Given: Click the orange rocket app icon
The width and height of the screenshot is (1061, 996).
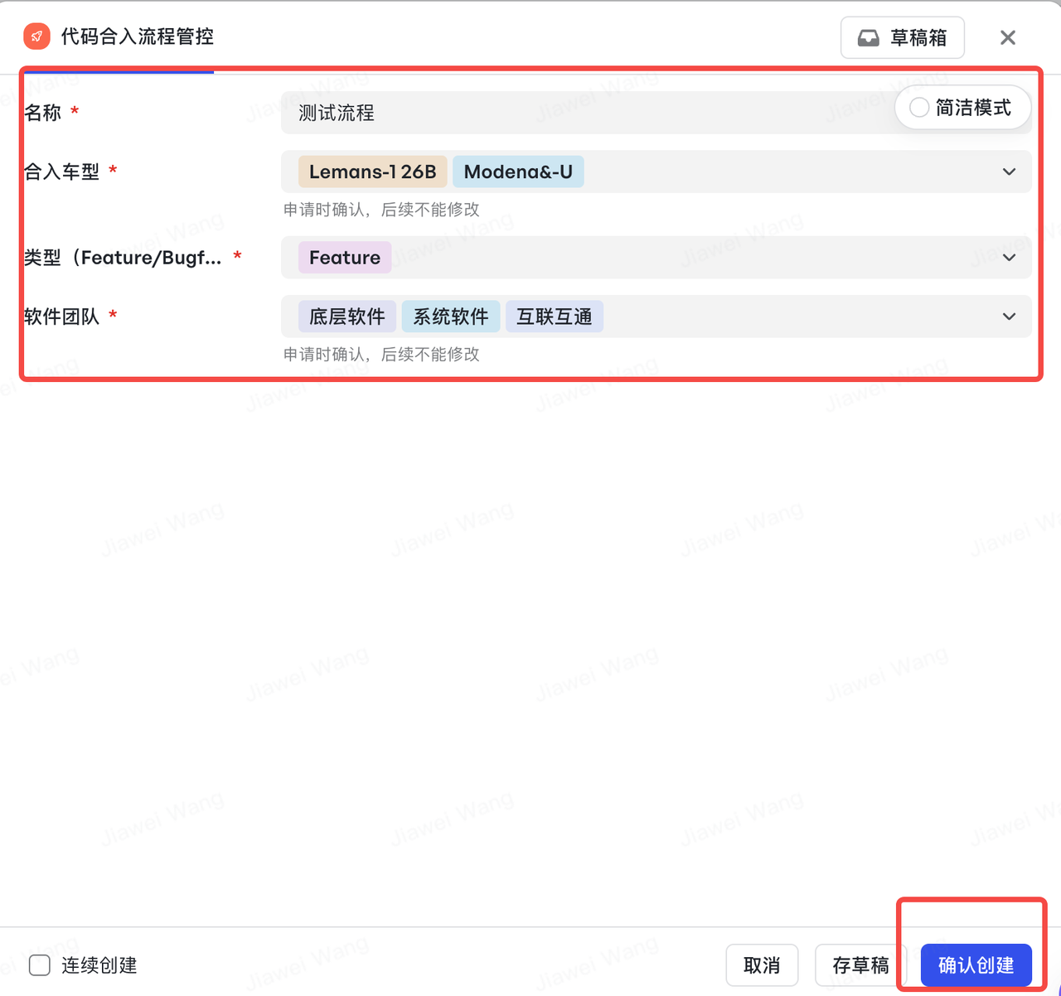Looking at the screenshot, I should pos(36,36).
